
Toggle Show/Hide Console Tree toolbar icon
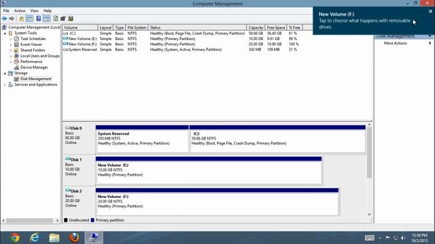pyautogui.click(x=29, y=19)
